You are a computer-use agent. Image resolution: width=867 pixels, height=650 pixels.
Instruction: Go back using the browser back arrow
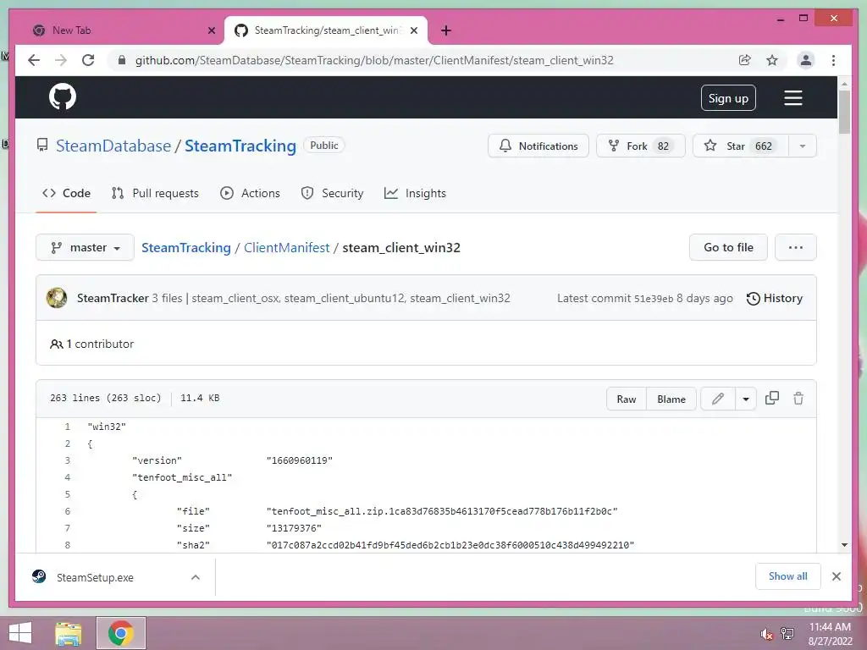pos(34,60)
